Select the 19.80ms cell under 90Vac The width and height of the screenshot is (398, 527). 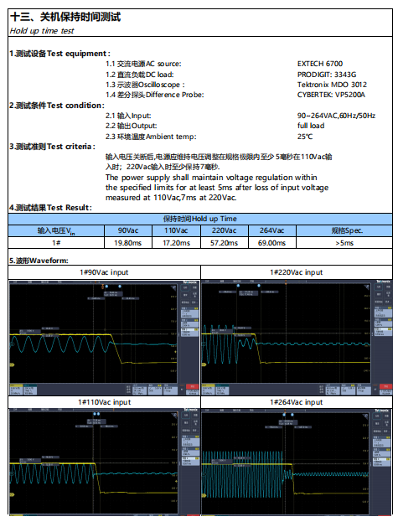128,243
